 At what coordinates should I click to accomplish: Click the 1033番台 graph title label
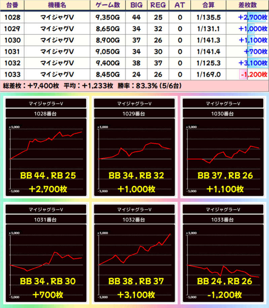click(223, 220)
